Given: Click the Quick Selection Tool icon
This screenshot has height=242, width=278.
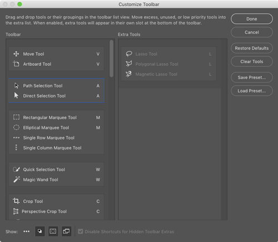Looking at the screenshot, I should pos(16,170).
